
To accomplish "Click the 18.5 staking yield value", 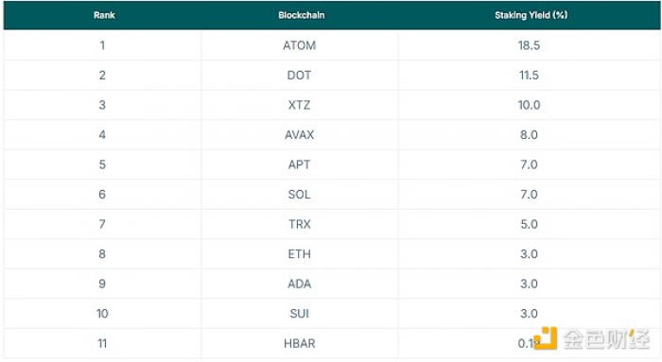I will [x=529, y=45].
